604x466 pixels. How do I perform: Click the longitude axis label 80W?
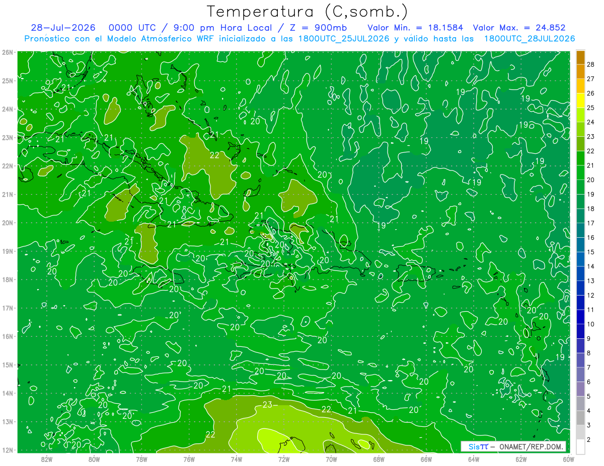click(x=94, y=459)
